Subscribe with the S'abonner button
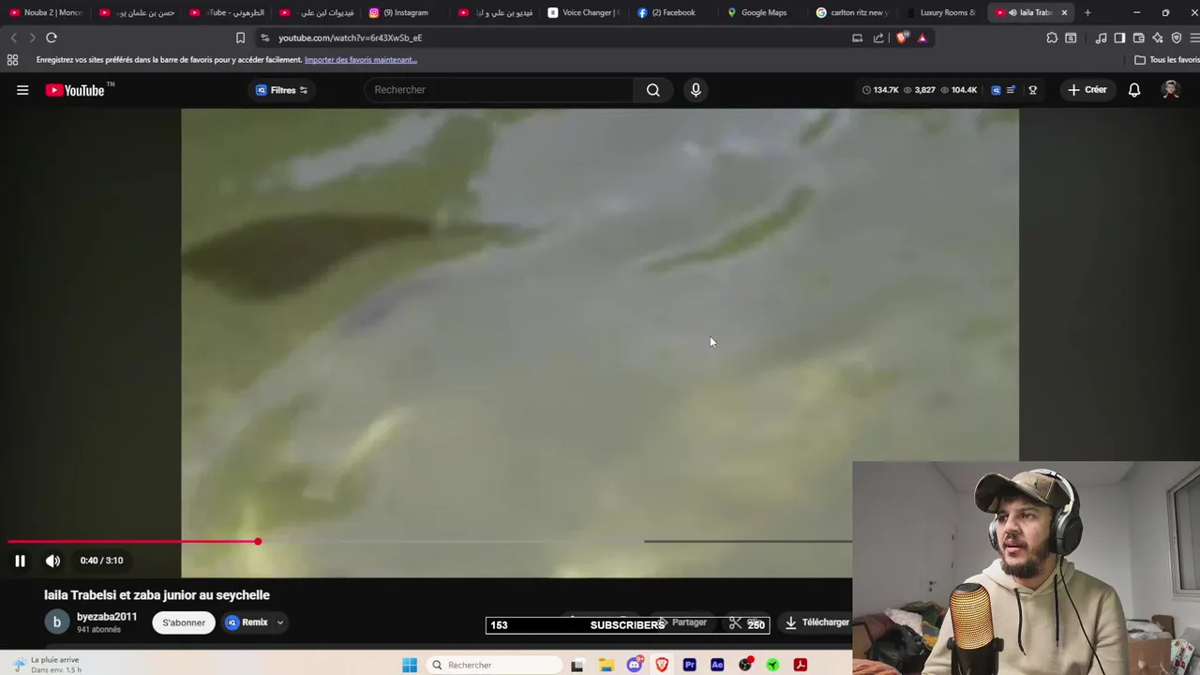Viewport: 1200px width, 675px height. (x=184, y=622)
